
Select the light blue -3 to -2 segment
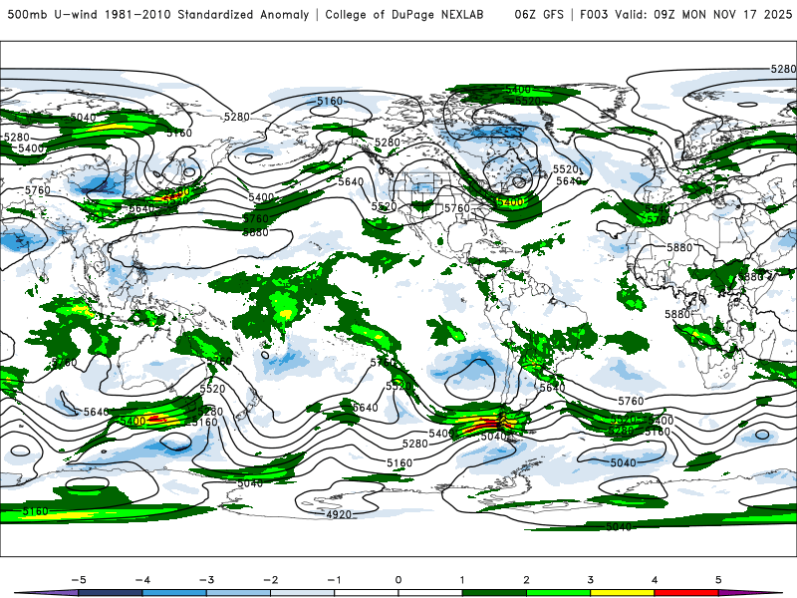(238, 593)
